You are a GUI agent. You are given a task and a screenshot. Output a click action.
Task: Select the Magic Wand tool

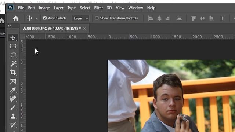click(x=13, y=64)
